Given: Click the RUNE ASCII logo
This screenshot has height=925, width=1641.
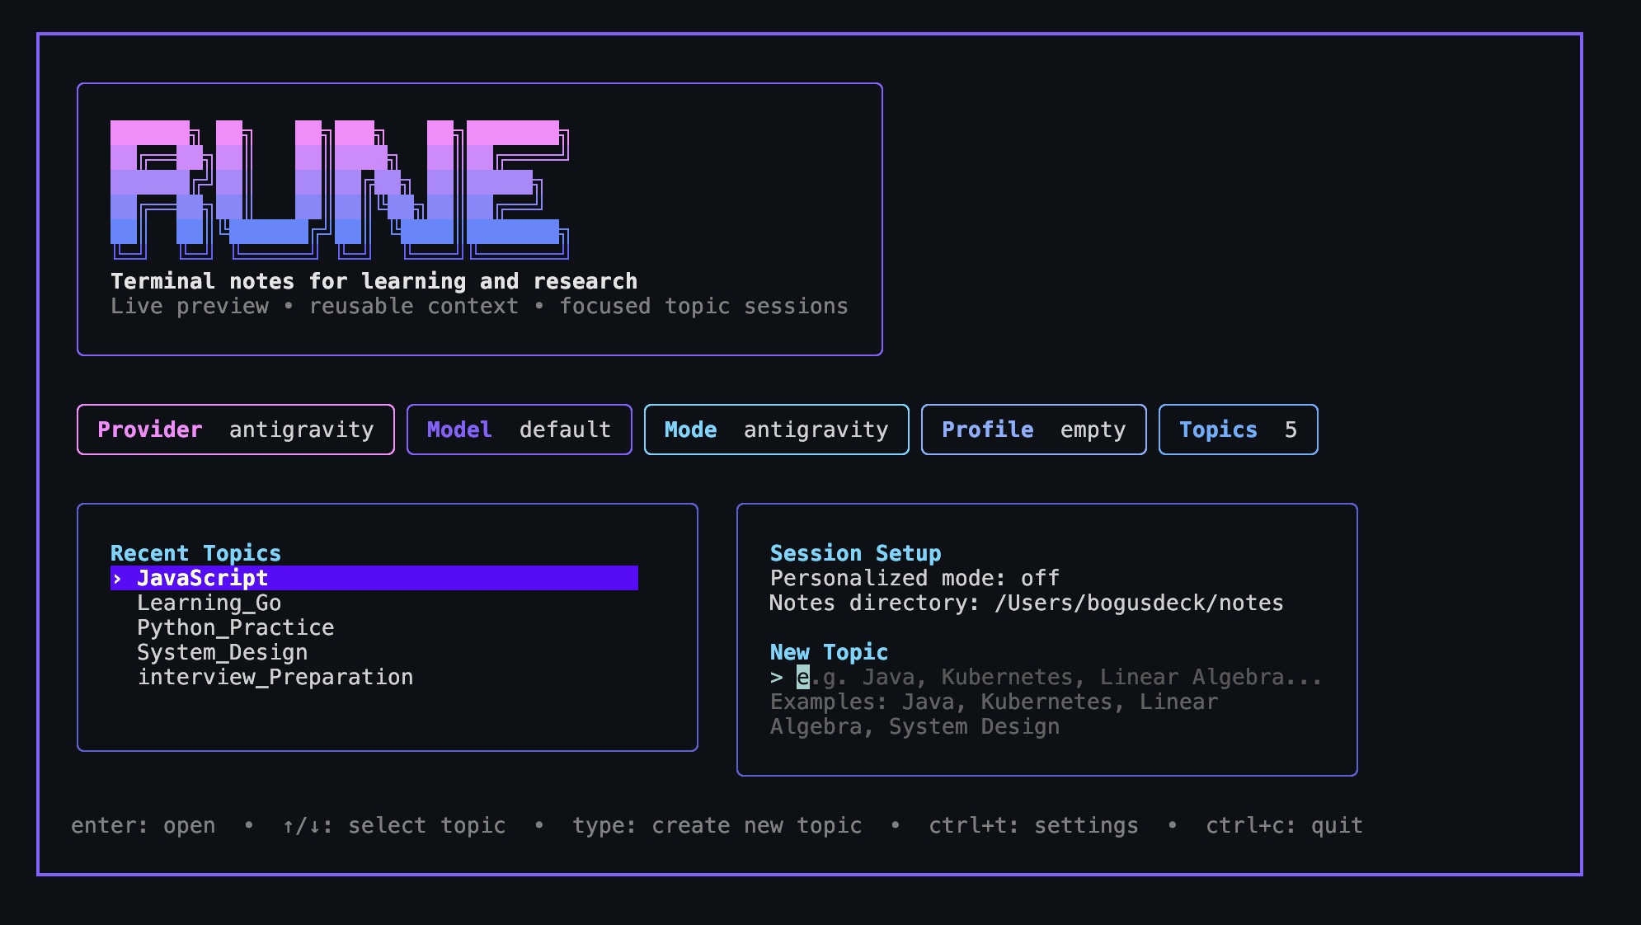Looking at the screenshot, I should pyautogui.click(x=340, y=190).
